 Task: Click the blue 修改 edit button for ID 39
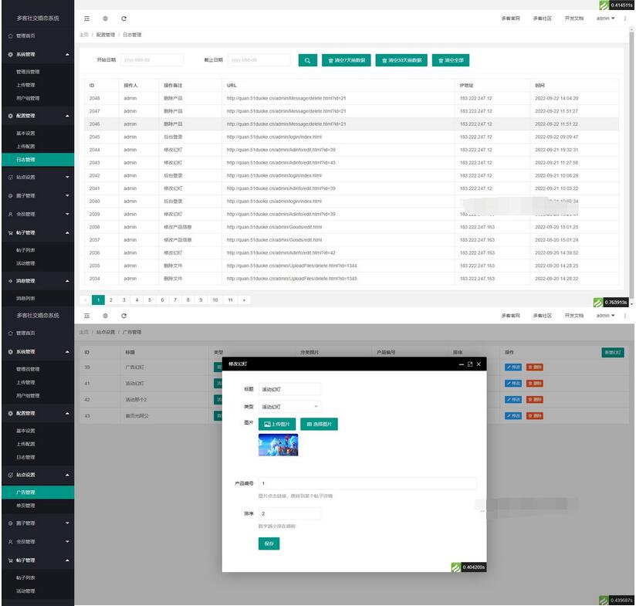coord(513,367)
